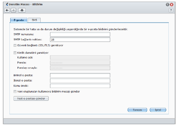Image resolution: width=178 pixels, height=126 pixels.
Task: Minimize the window using gray round button
Action: pyautogui.click(x=167, y=5)
